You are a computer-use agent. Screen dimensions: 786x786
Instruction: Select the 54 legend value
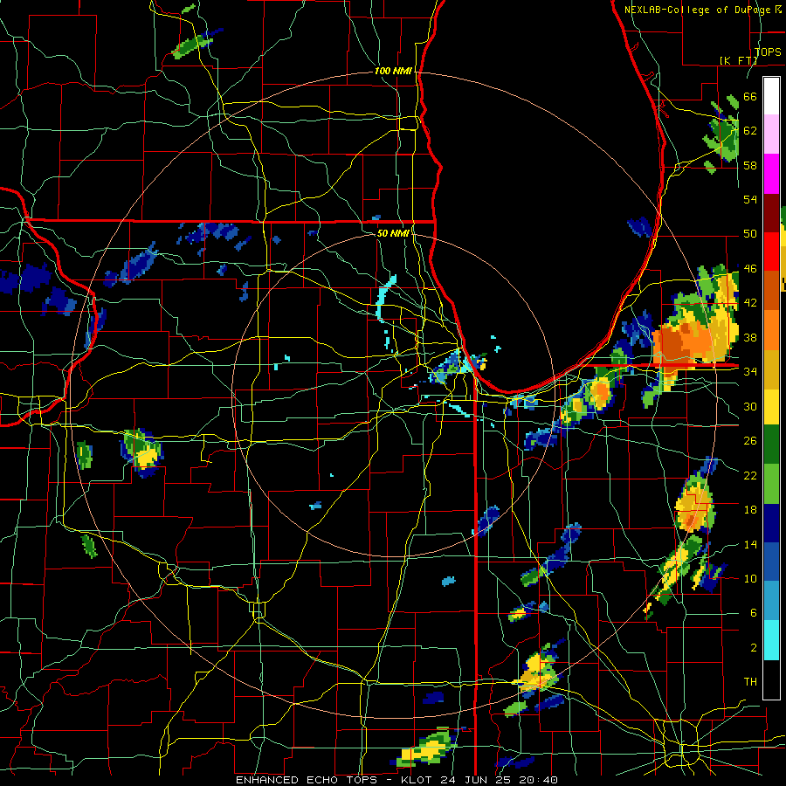[750, 199]
